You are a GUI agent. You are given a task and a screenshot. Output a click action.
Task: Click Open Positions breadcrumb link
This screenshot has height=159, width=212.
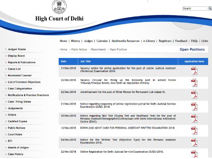click(x=118, y=49)
